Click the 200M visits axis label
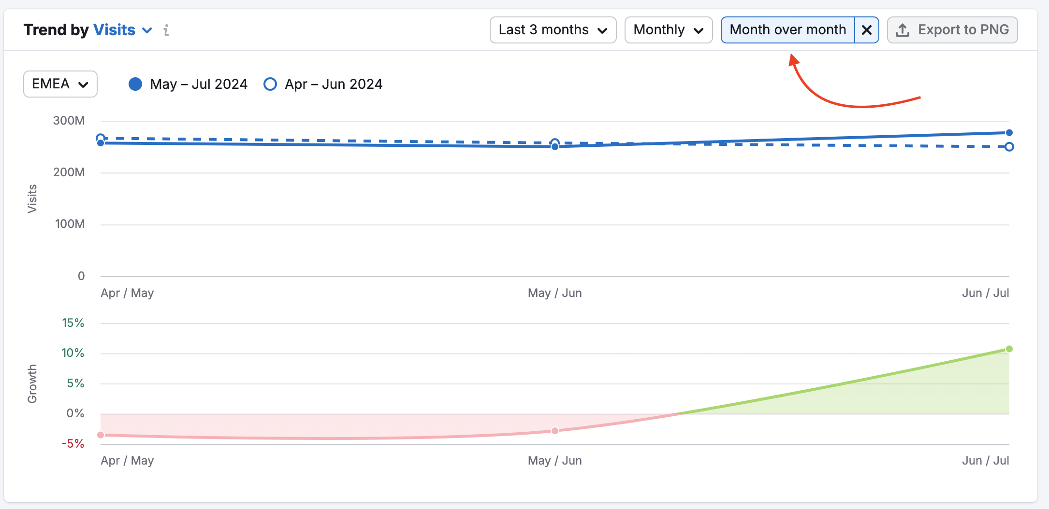The height and width of the screenshot is (509, 1049). click(x=69, y=172)
